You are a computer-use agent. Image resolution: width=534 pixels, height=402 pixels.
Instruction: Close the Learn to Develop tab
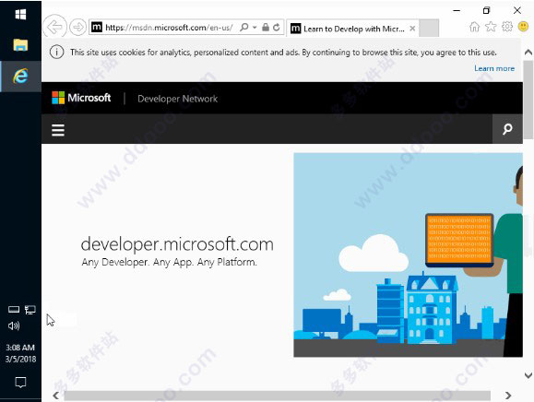point(412,29)
